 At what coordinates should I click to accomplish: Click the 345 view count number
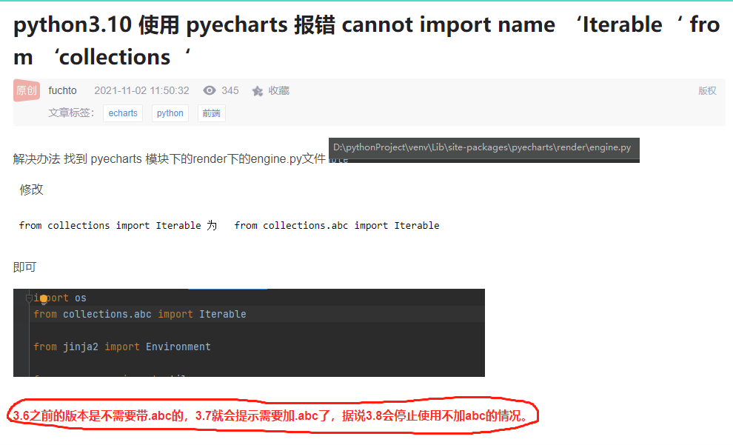pos(230,90)
